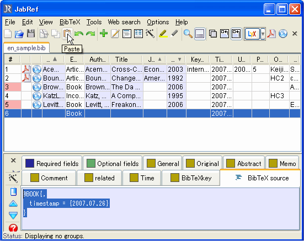304x241 pixels.
Task: Close the database with the toolbar X
Action: [295, 34]
